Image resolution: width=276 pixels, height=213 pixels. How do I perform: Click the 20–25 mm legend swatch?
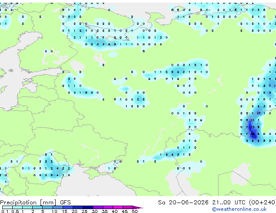point(78,207)
